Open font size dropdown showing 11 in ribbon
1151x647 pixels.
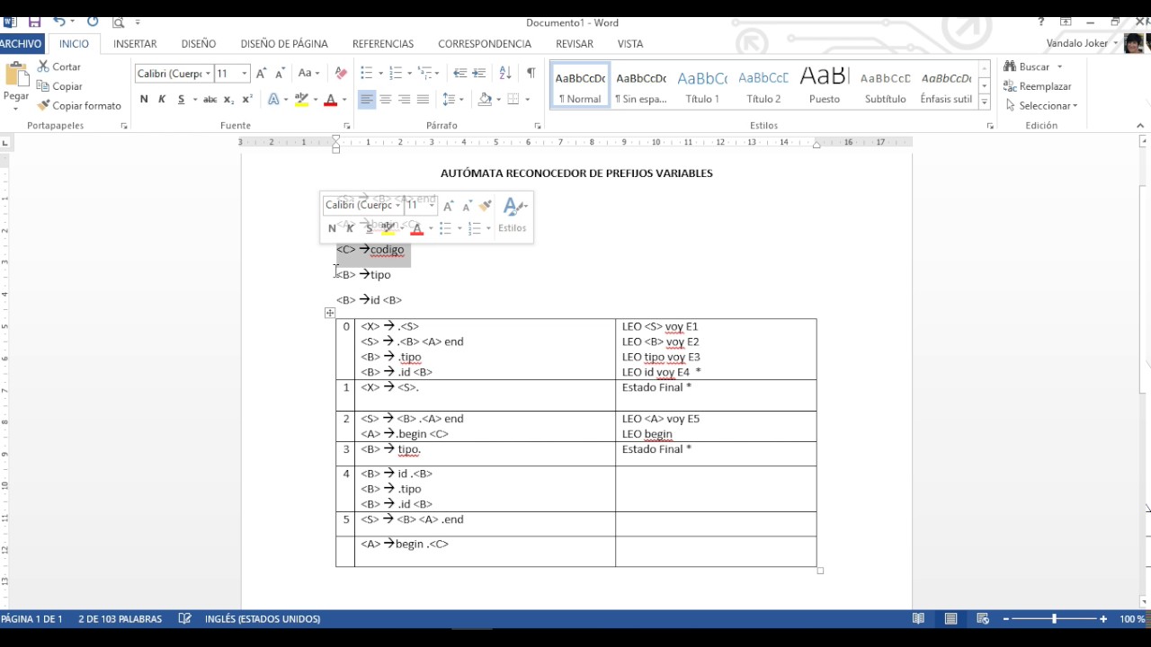tap(245, 73)
